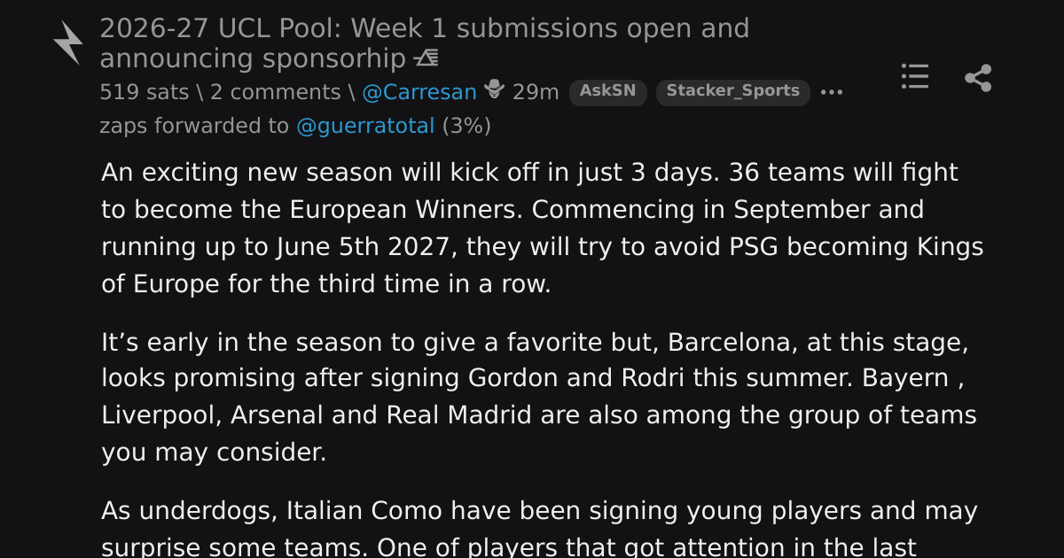The height and width of the screenshot is (558, 1064).
Task: Click the paragraph about Italian Como underdogs
Action: (x=539, y=528)
